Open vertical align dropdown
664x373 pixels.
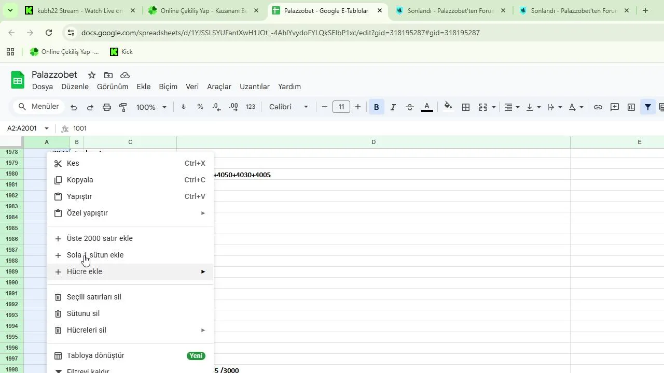[533, 107]
